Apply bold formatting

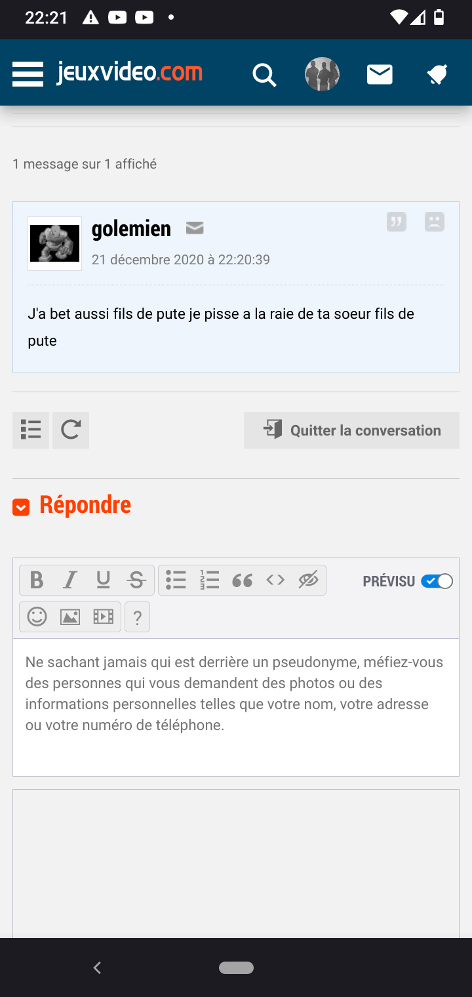[x=37, y=580]
